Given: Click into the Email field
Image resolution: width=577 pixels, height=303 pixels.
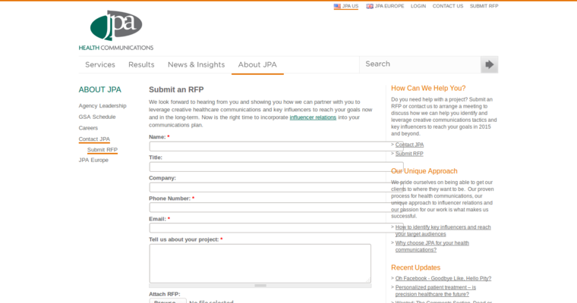Looking at the screenshot, I should point(276,228).
